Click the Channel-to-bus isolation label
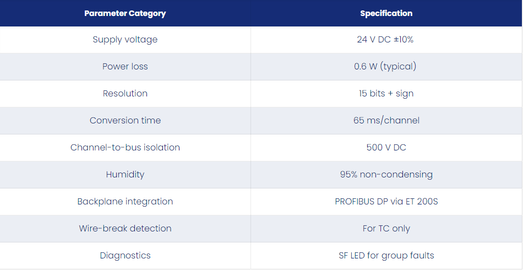Image resolution: width=523 pixels, height=270 pixels. click(x=125, y=148)
